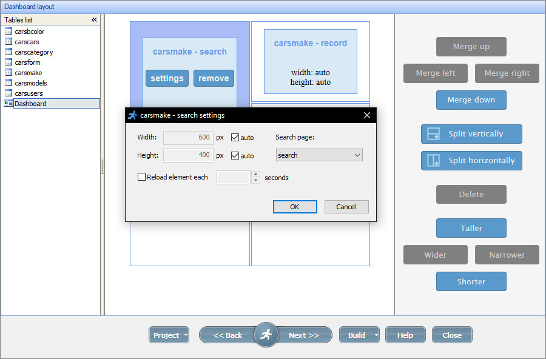This screenshot has height=359, width=546.
Task: Click the circular wizard icon between Back and Next
Action: [266, 334]
